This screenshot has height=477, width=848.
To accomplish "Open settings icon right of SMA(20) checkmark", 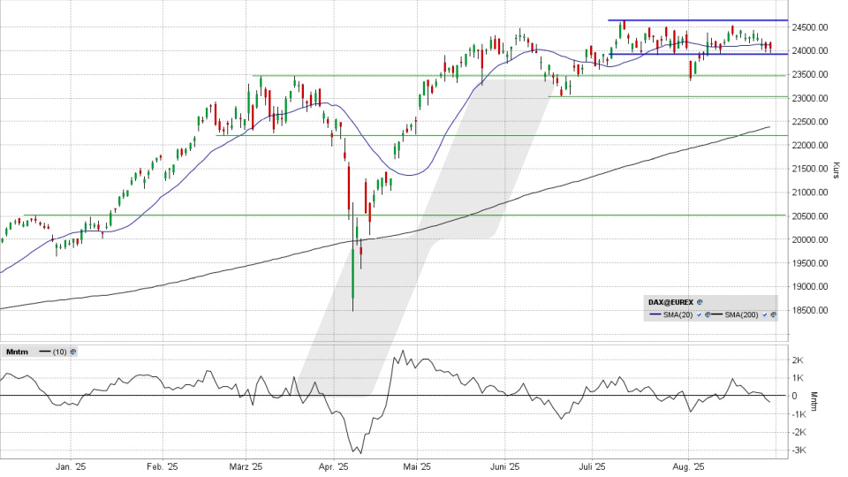I will (x=708, y=314).
